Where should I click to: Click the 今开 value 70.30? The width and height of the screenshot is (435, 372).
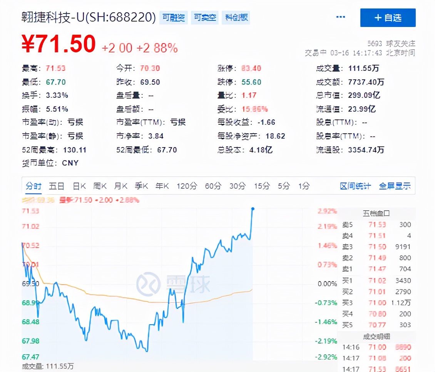coord(150,68)
